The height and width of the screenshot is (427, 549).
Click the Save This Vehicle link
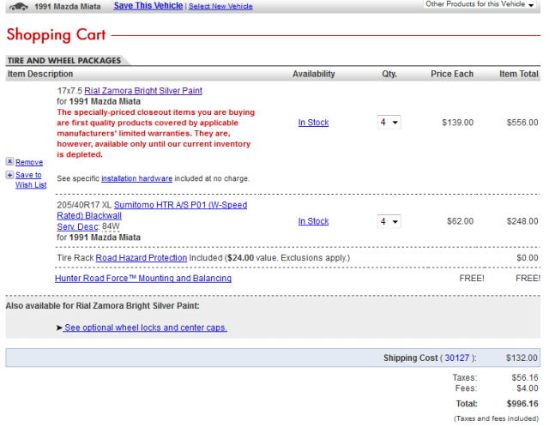tap(148, 6)
